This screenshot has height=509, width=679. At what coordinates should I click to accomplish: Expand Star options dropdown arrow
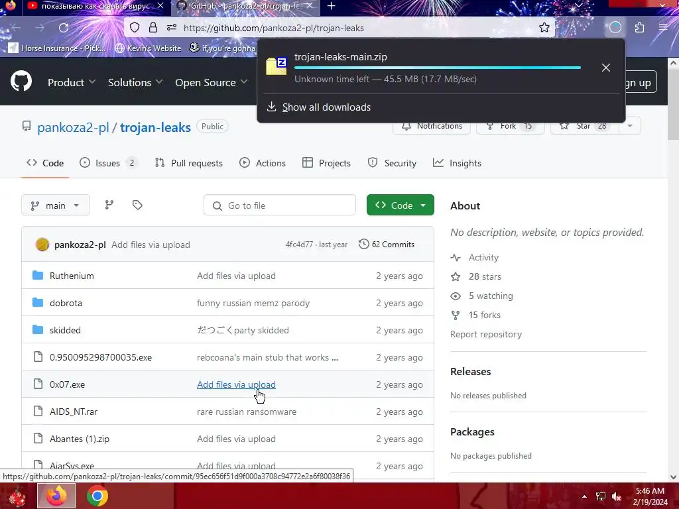(x=630, y=126)
